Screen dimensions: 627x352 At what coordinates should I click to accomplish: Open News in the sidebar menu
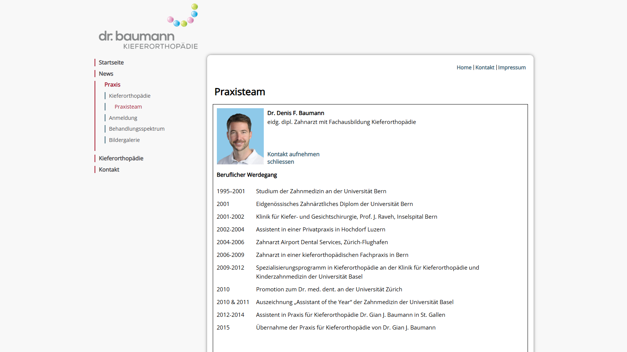[106, 74]
